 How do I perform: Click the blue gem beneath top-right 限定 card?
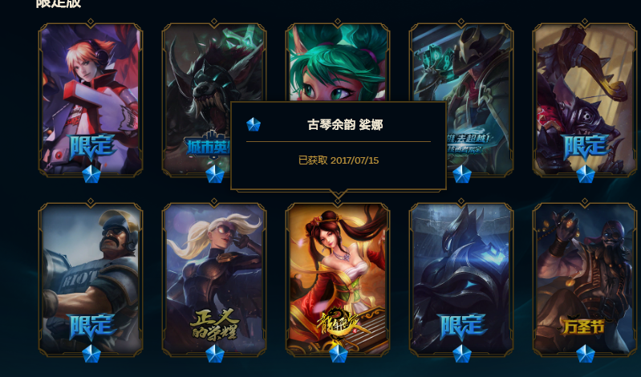[586, 174]
